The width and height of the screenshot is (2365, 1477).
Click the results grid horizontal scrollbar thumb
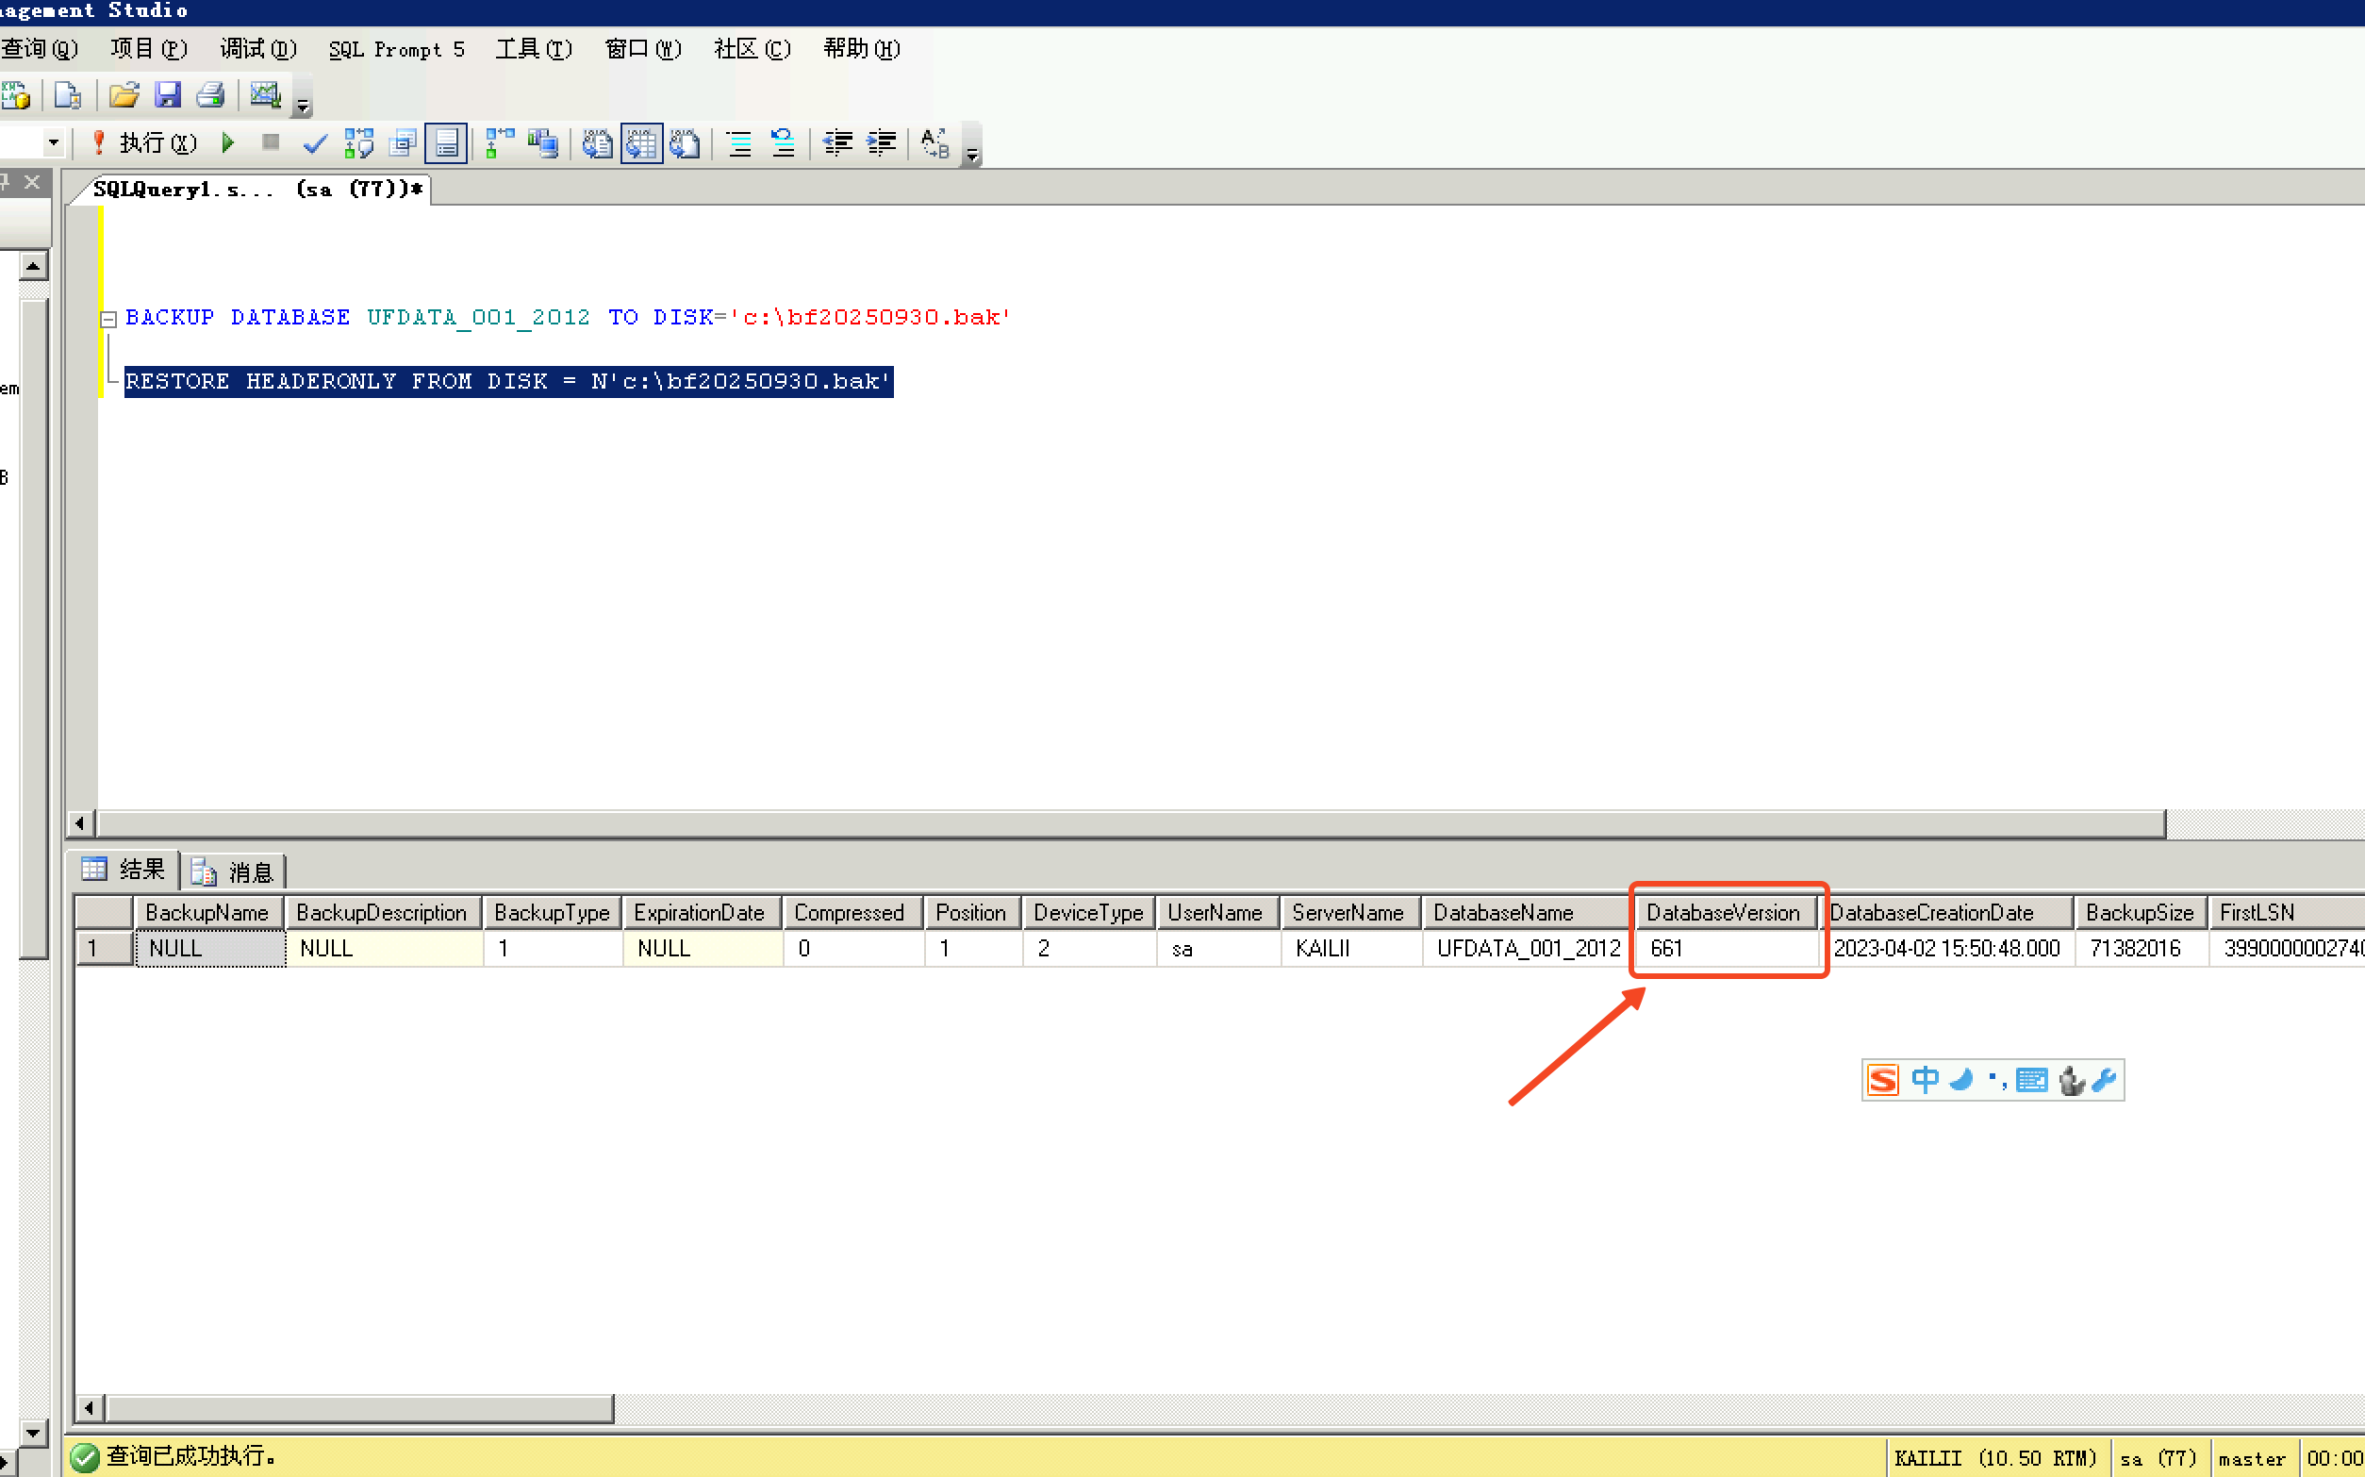pos(358,1407)
